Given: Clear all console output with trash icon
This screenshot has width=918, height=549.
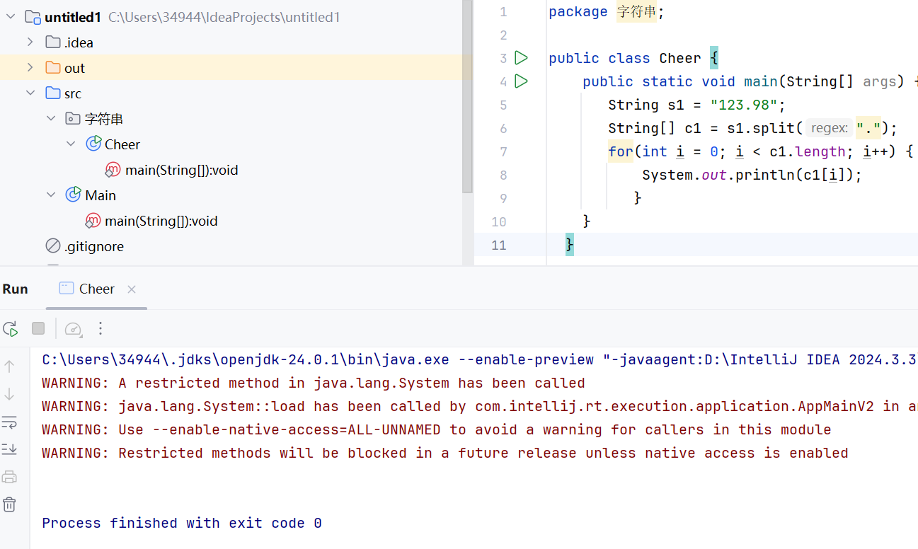Looking at the screenshot, I should pos(9,504).
